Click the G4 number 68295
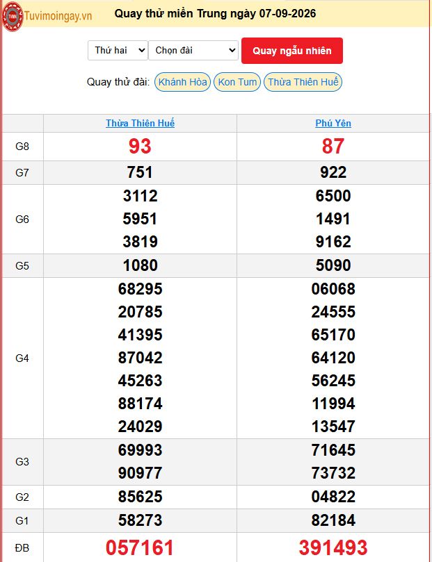 coord(141,289)
